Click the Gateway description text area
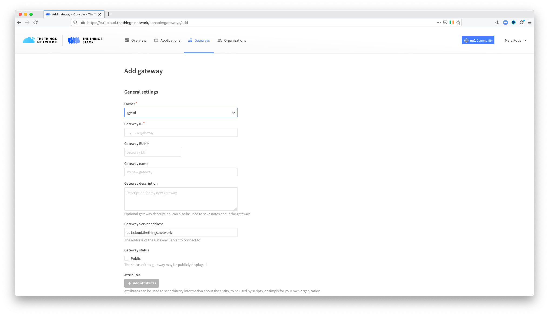549x316 pixels. click(x=181, y=199)
